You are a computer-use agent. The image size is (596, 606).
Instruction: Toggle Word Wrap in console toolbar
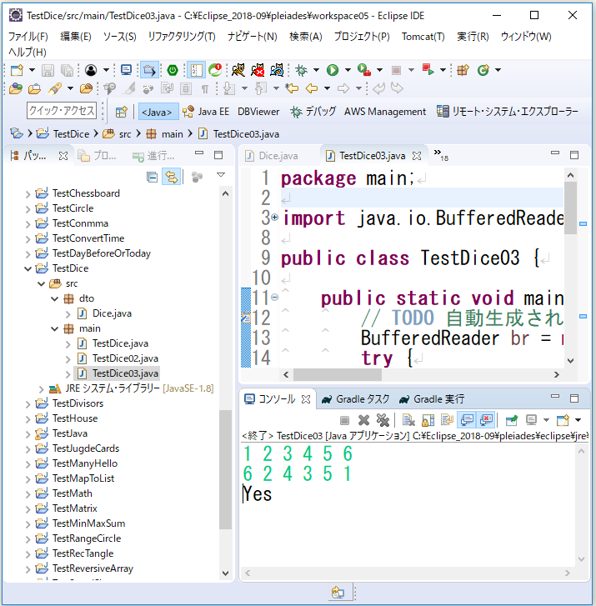tap(447, 420)
